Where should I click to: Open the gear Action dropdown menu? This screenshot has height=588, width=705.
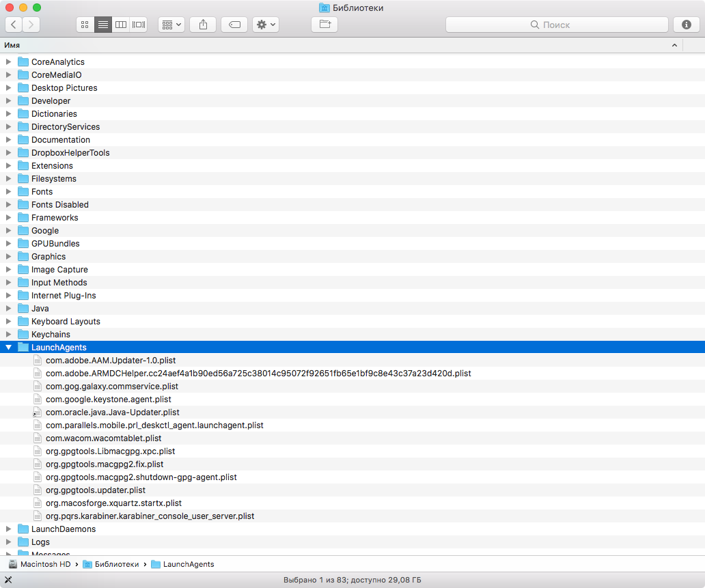pyautogui.click(x=265, y=25)
